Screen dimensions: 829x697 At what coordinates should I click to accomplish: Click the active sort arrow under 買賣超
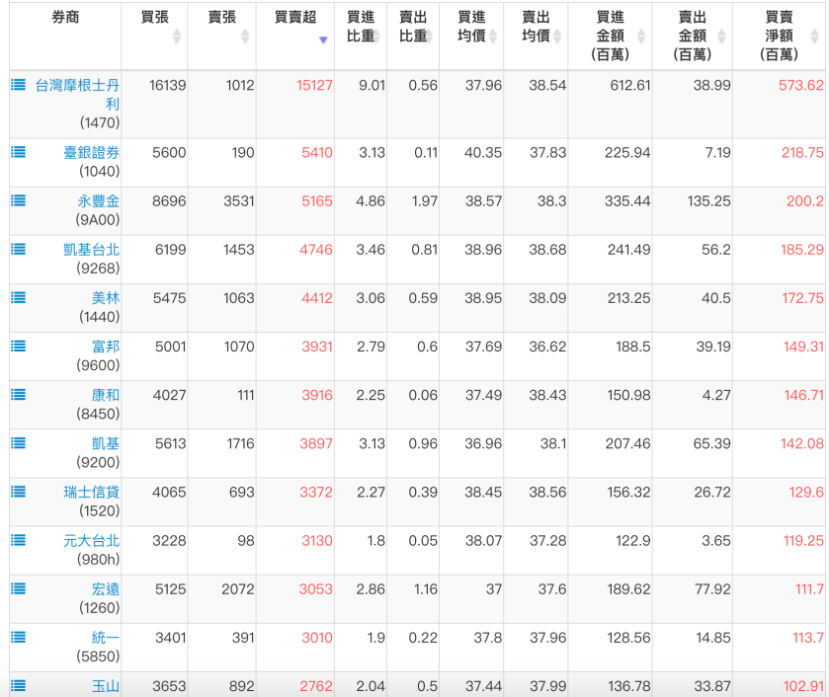[323, 40]
